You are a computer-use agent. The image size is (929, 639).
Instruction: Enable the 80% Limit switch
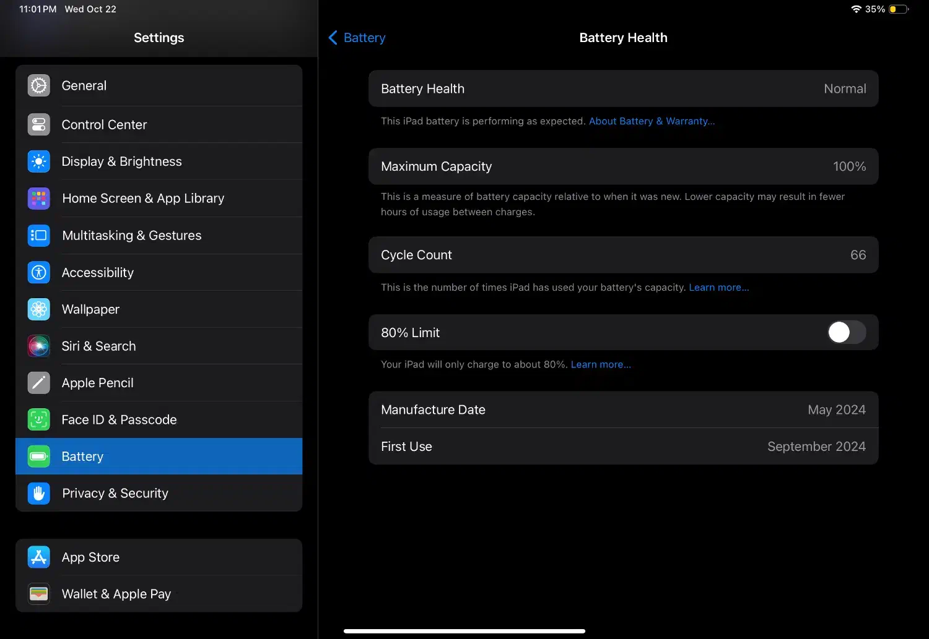(x=847, y=332)
